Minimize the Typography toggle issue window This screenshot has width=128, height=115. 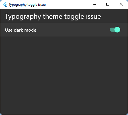(x=95, y=4)
